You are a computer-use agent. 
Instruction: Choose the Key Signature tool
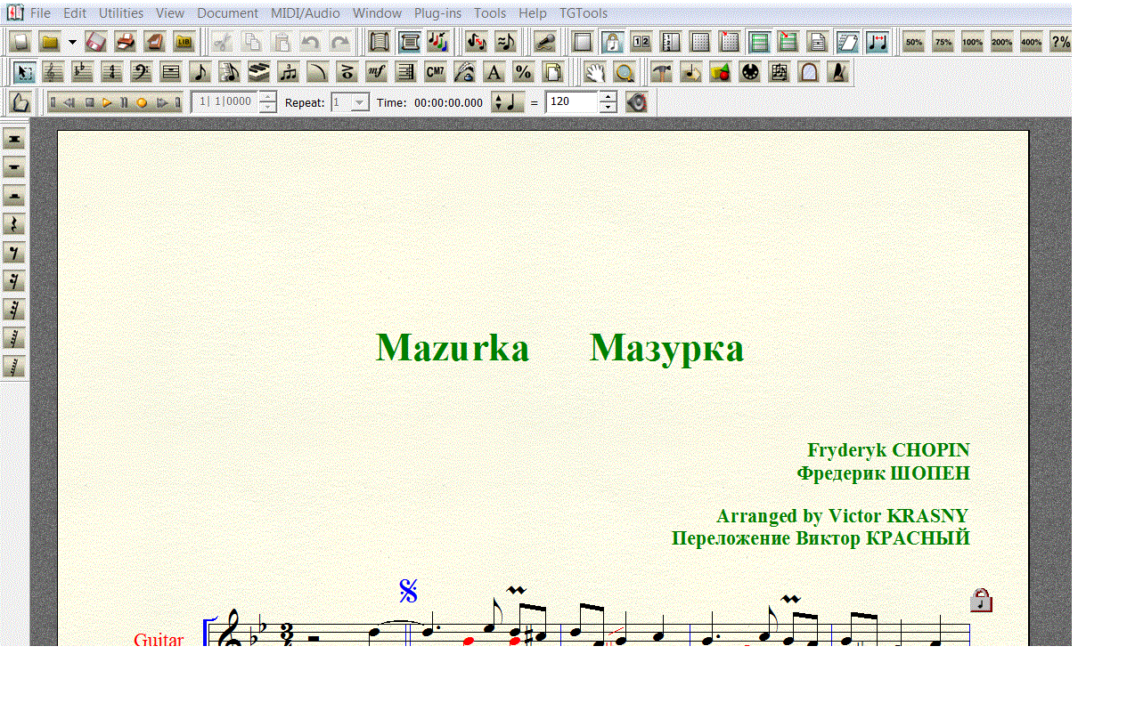tap(83, 72)
